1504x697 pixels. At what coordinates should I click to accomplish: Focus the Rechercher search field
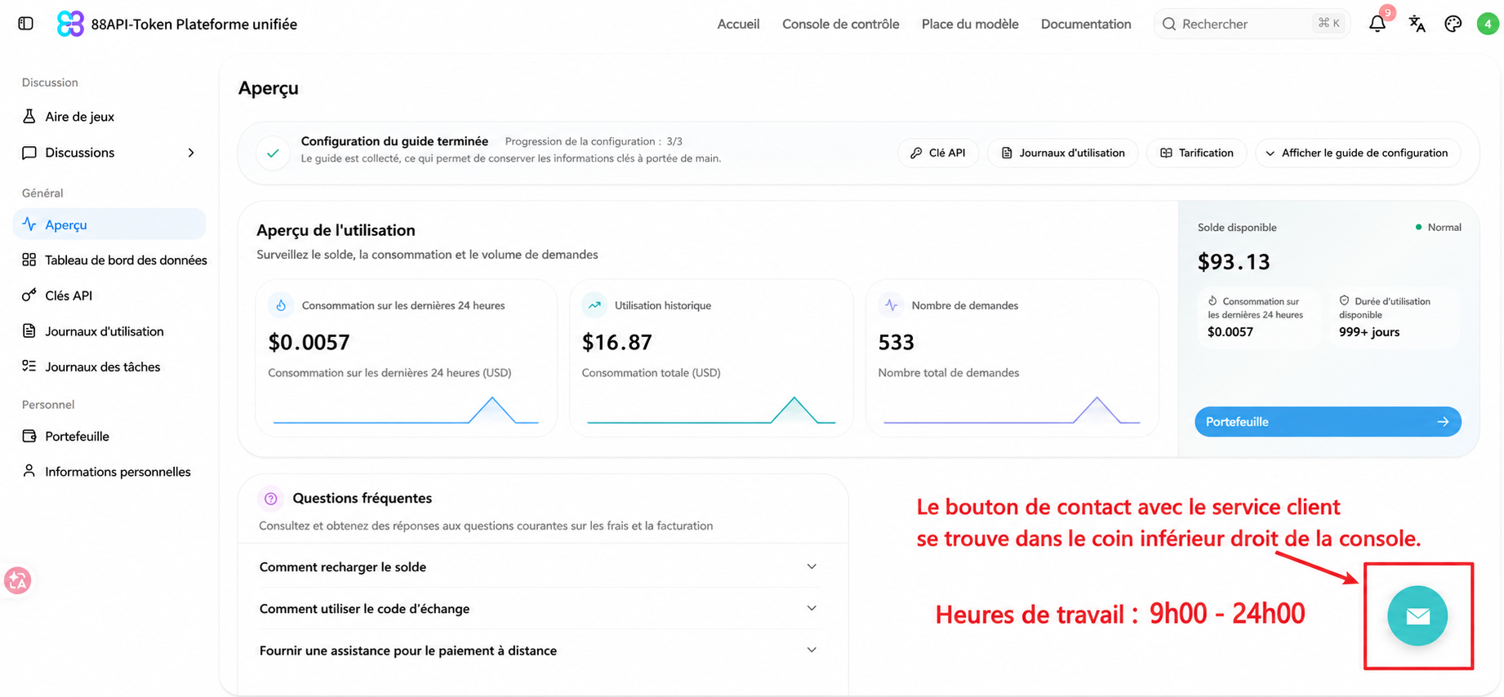click(1251, 24)
